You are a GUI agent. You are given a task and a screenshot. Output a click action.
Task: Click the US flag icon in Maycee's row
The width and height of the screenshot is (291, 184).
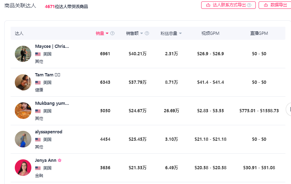tap(38, 54)
